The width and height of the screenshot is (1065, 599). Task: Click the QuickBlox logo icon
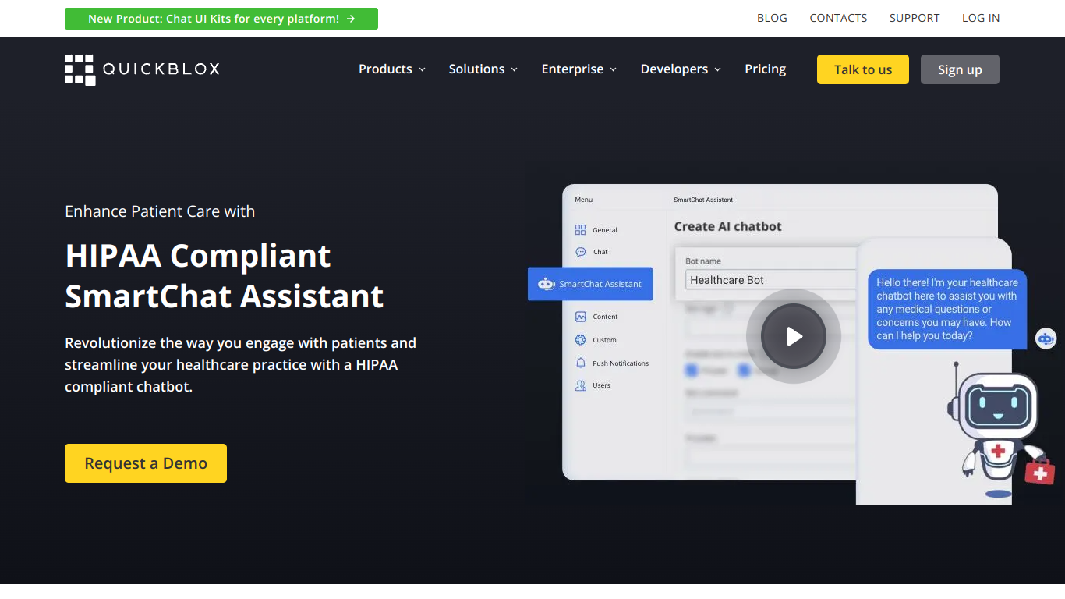(80, 69)
